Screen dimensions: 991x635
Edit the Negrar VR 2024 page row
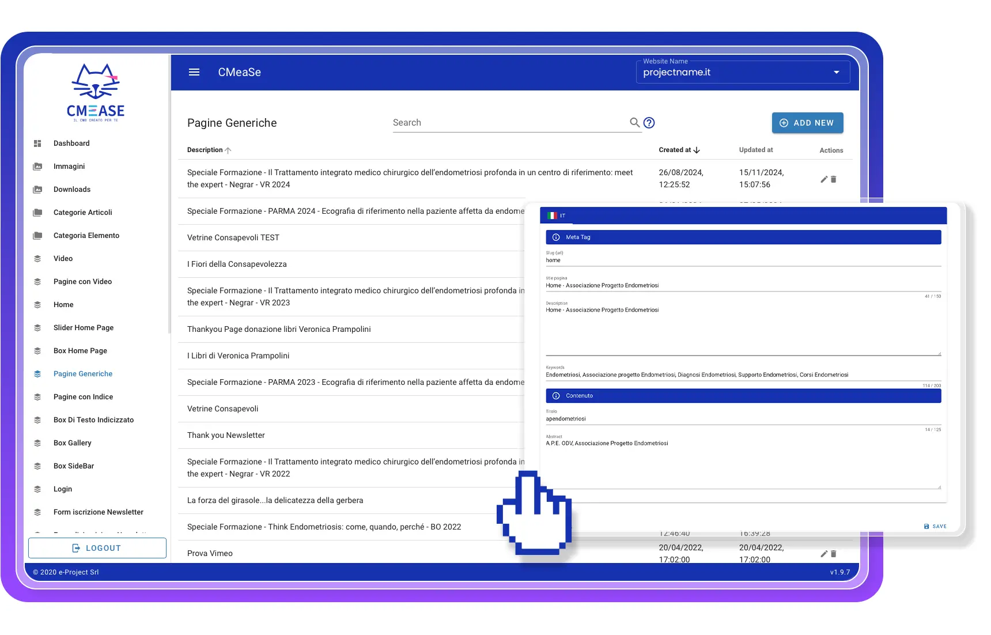[824, 179]
